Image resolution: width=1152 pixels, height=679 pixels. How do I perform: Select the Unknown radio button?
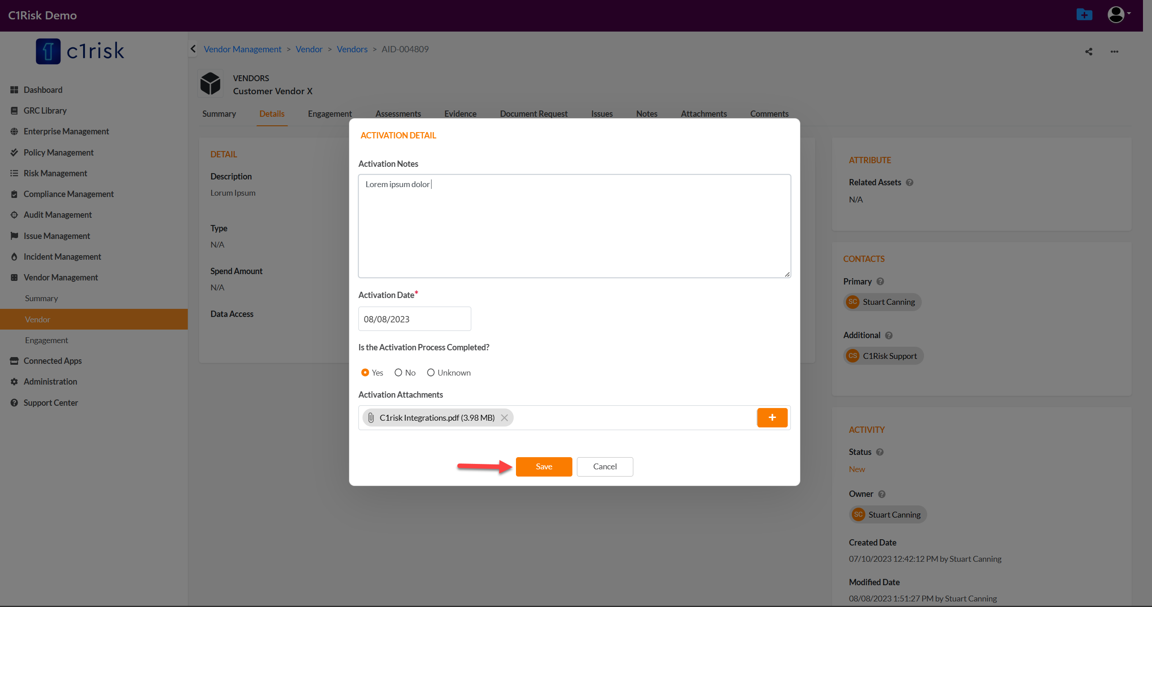tap(431, 372)
